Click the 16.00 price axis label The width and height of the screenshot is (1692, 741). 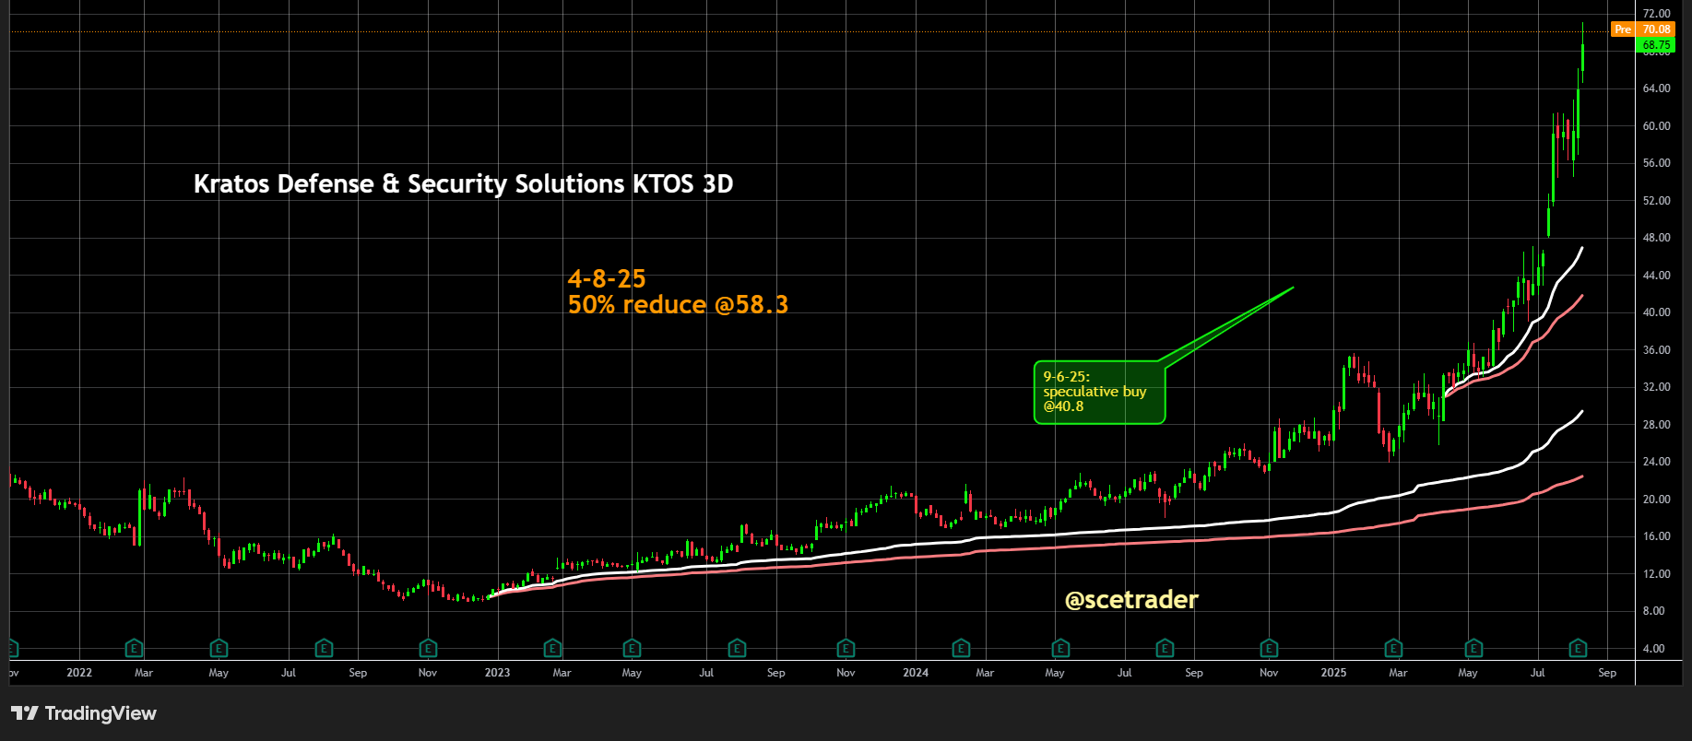coord(1656,536)
